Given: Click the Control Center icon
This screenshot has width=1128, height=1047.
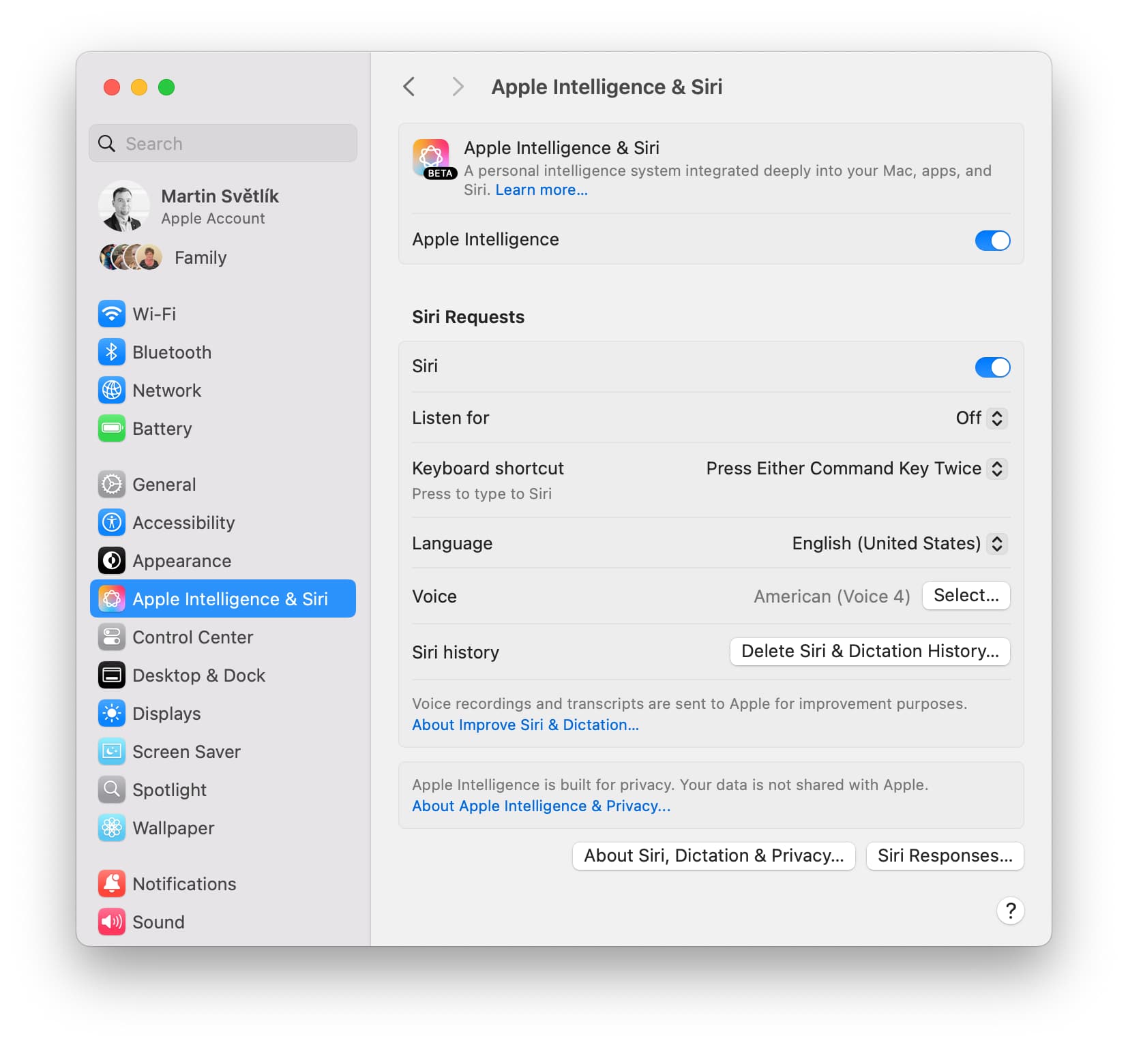Looking at the screenshot, I should (112, 637).
